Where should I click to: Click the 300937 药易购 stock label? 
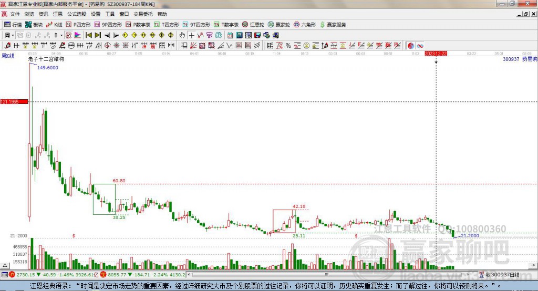tap(520, 59)
